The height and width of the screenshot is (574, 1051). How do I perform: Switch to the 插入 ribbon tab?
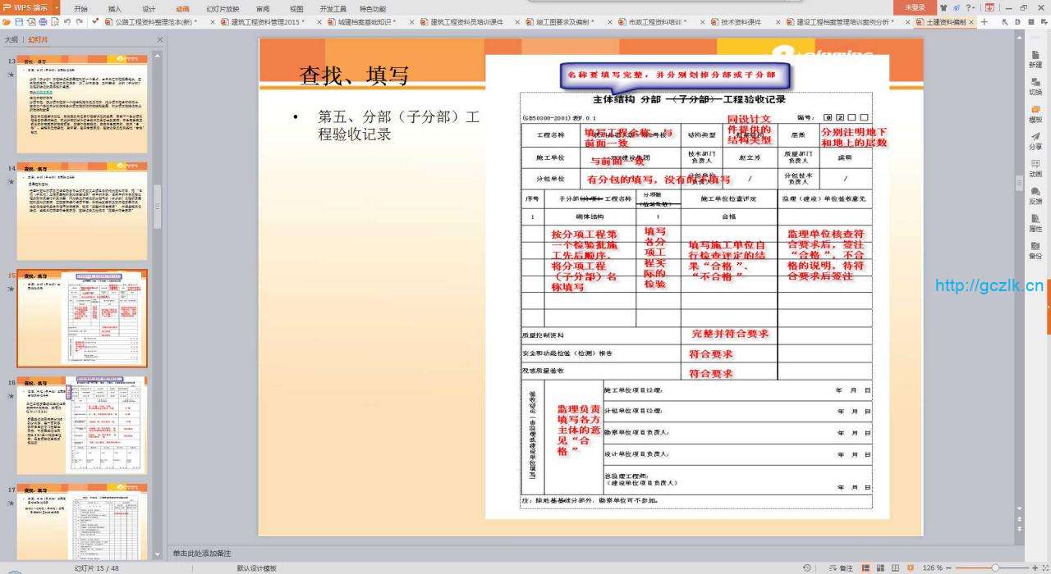pos(114,9)
